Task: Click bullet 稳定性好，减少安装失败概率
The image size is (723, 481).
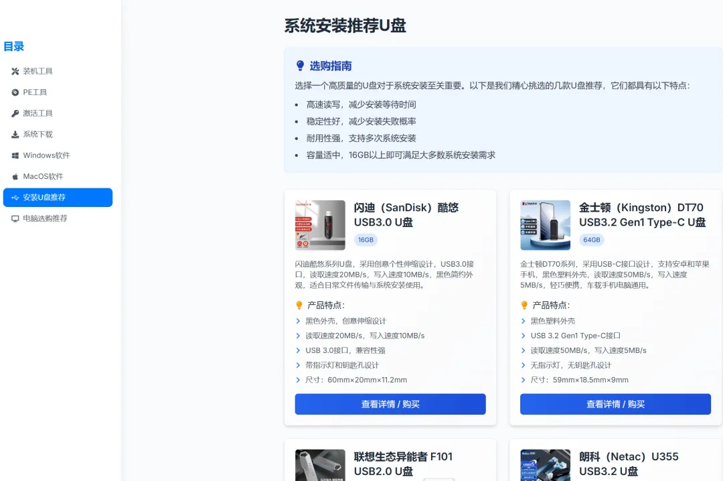Action: coord(361,121)
